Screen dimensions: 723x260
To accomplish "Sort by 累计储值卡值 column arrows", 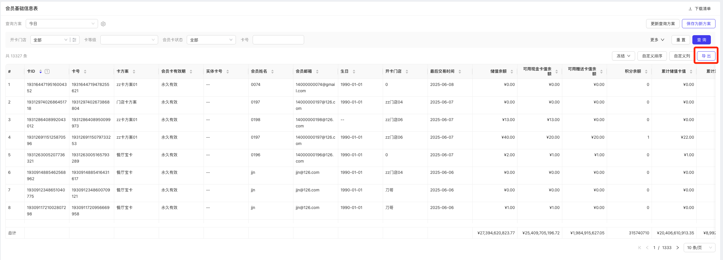I will 691,71.
